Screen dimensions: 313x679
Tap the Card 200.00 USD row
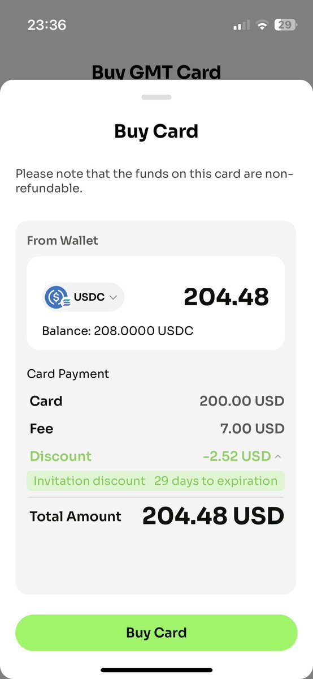pos(156,401)
